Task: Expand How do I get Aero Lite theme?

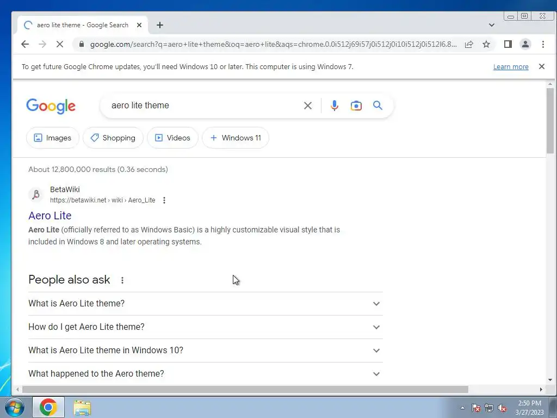Action: click(x=206, y=327)
